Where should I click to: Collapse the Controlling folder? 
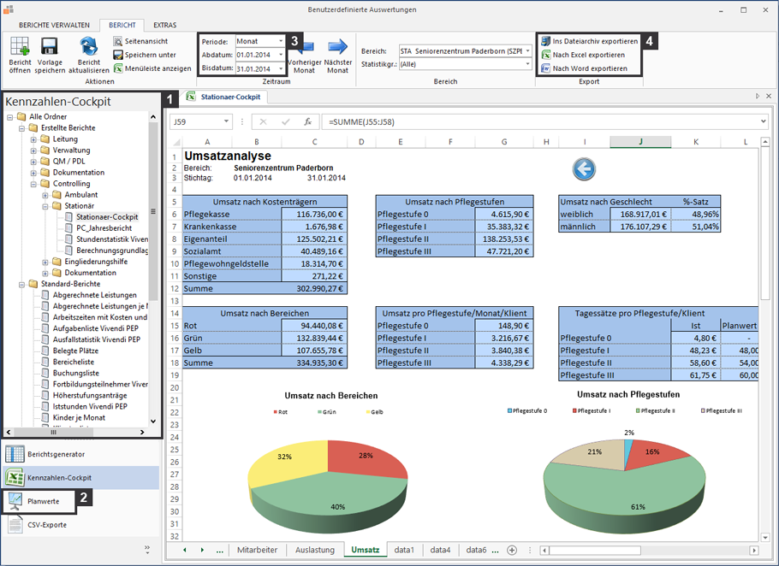pos(33,184)
